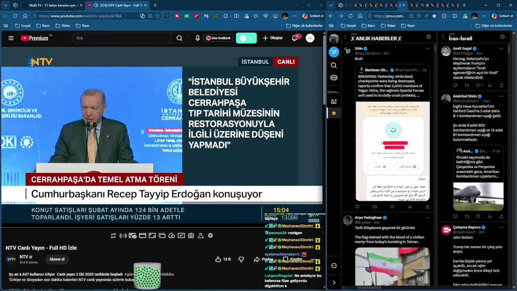Click the speedometer icon under the video
This screenshot has height=291, width=517.
coord(172,236)
